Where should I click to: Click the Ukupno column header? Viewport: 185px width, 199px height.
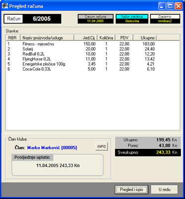coord(145,38)
